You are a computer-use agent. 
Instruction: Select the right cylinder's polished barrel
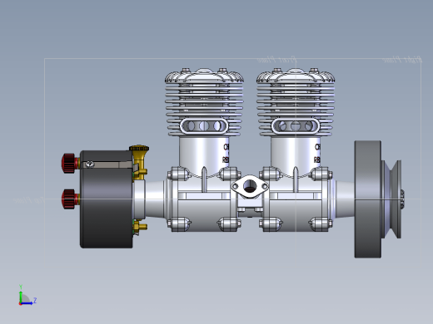click(296, 155)
